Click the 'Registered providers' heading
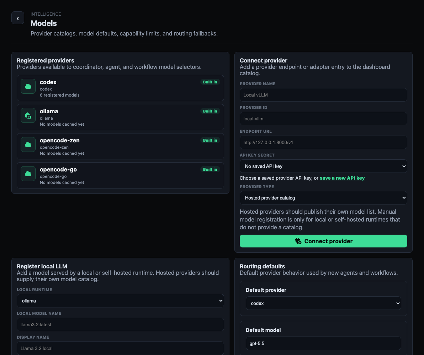The image size is (424, 355). tap(46, 60)
